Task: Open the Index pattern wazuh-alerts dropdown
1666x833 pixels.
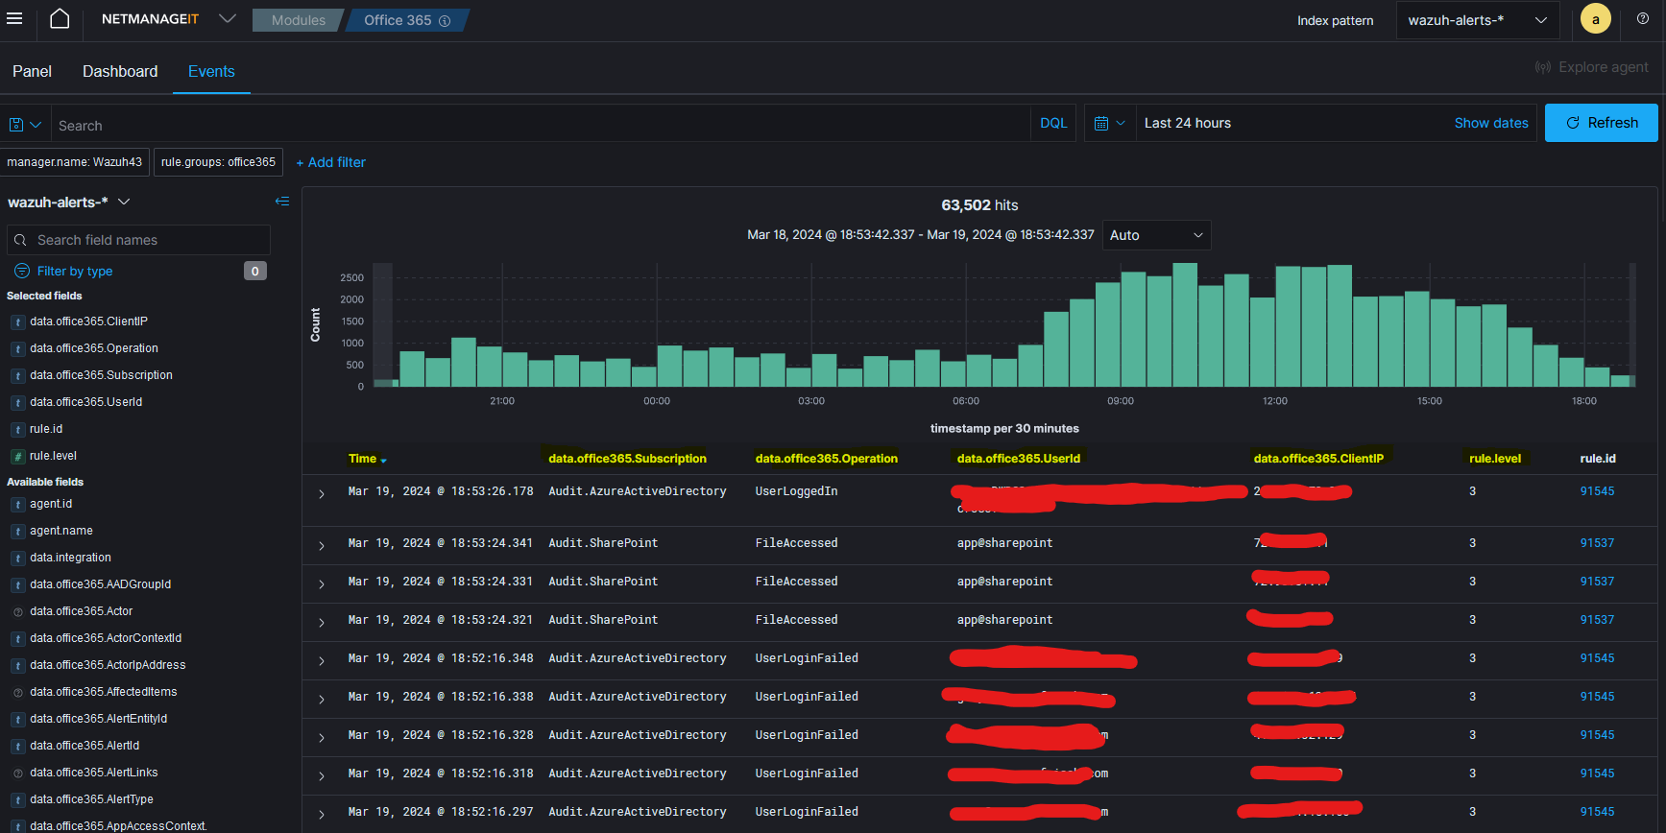Action: (x=1477, y=20)
